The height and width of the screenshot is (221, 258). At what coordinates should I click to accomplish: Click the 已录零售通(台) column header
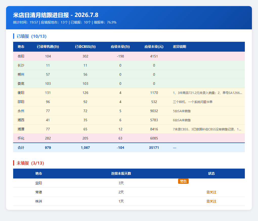pos(48,47)
